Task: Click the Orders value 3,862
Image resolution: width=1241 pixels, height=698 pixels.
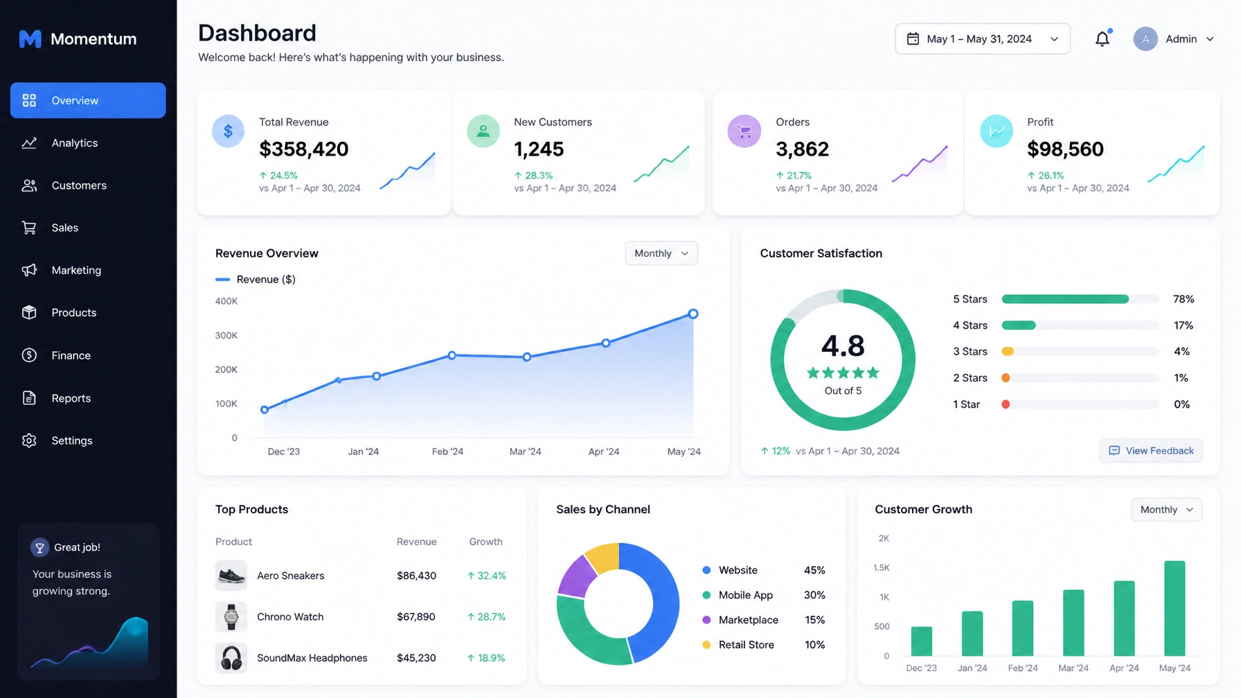Action: tap(802, 149)
